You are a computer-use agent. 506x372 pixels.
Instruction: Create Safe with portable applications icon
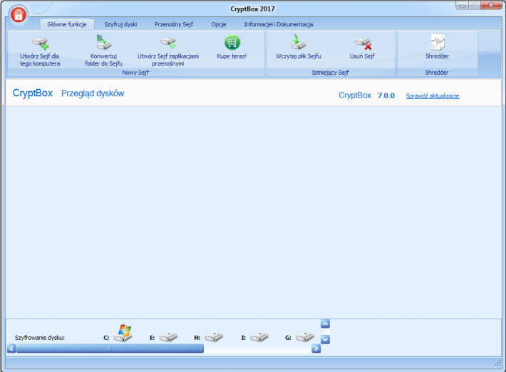point(168,43)
